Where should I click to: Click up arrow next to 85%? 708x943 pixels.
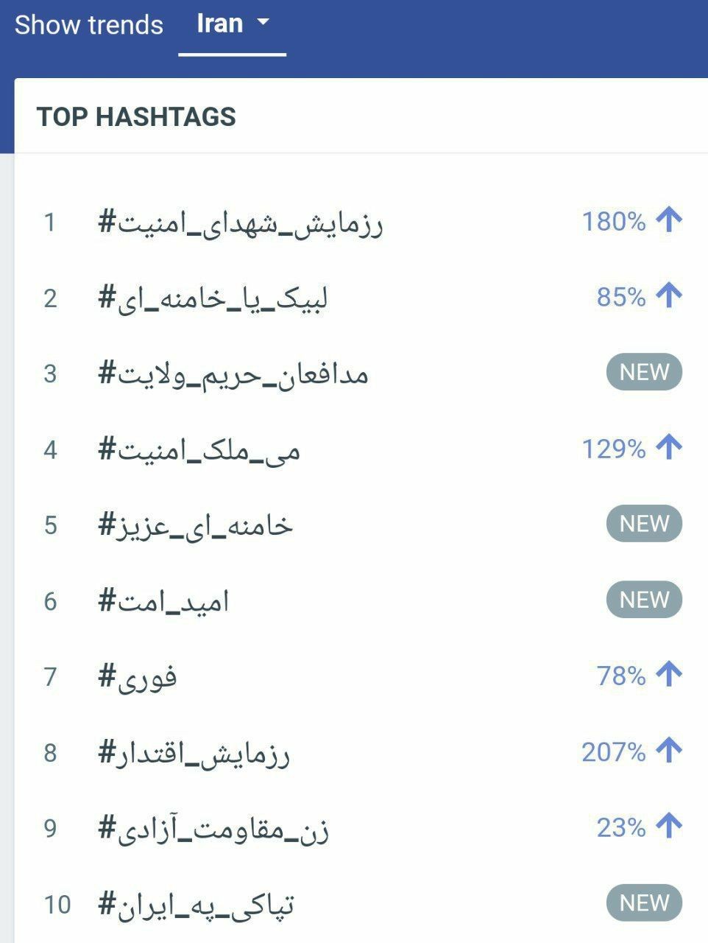pos(669,296)
